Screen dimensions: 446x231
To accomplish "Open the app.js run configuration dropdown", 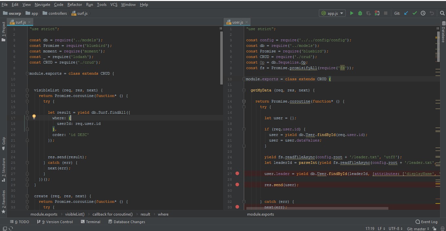I will [332, 13].
